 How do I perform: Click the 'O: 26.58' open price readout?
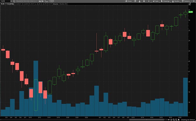pyautogui.click(x=25, y=4)
